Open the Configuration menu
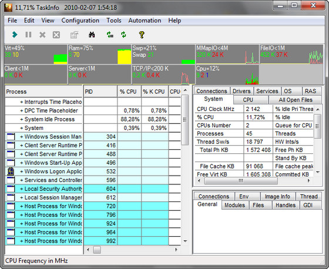 coord(80,21)
